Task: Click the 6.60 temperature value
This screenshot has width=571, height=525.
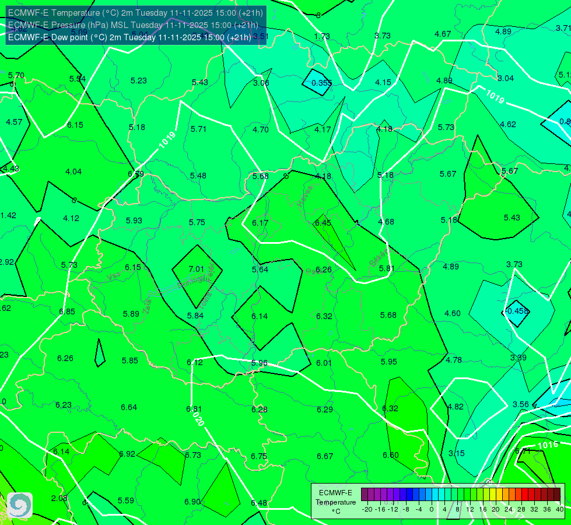Action: 391,455
